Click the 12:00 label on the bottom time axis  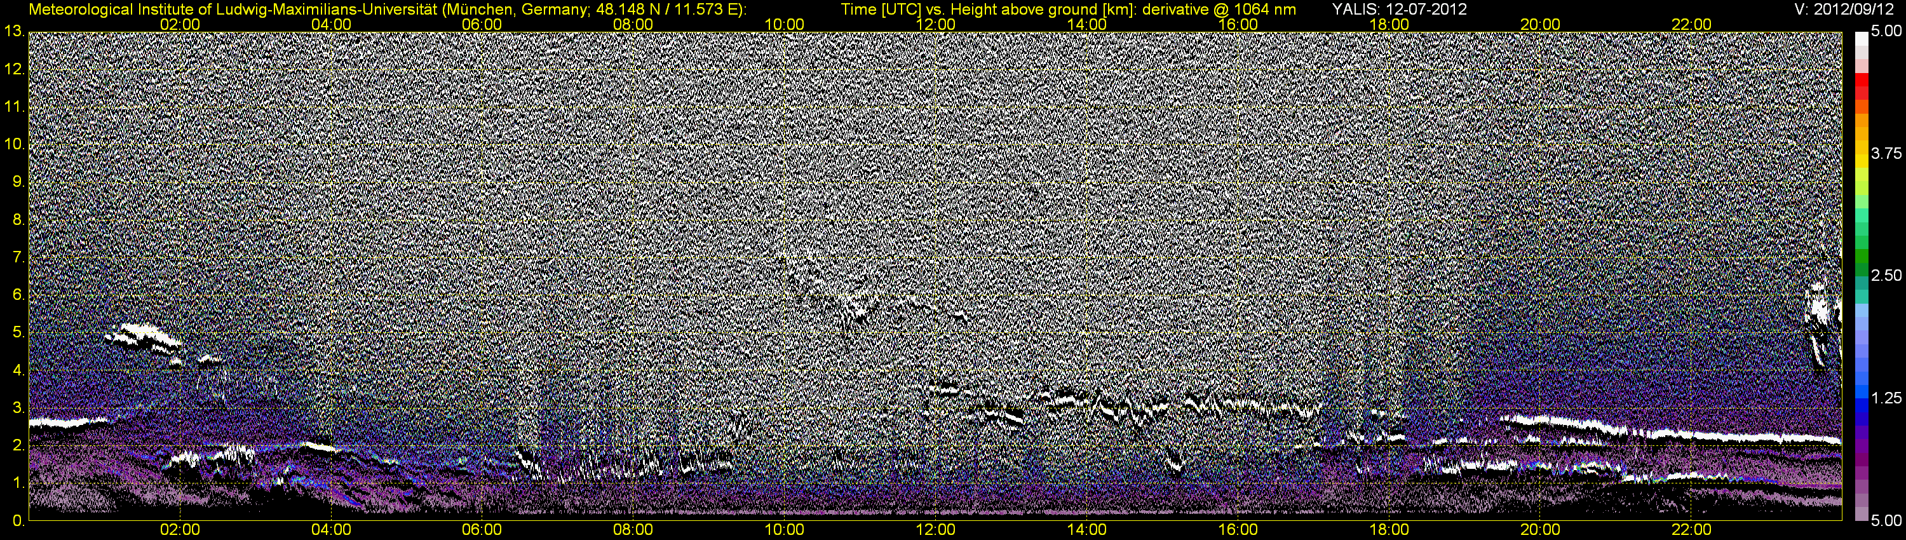pyautogui.click(x=935, y=530)
